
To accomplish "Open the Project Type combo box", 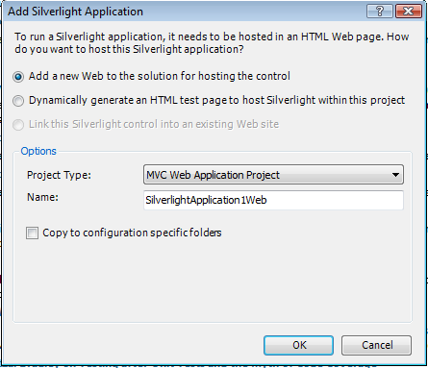I will 273,175.
